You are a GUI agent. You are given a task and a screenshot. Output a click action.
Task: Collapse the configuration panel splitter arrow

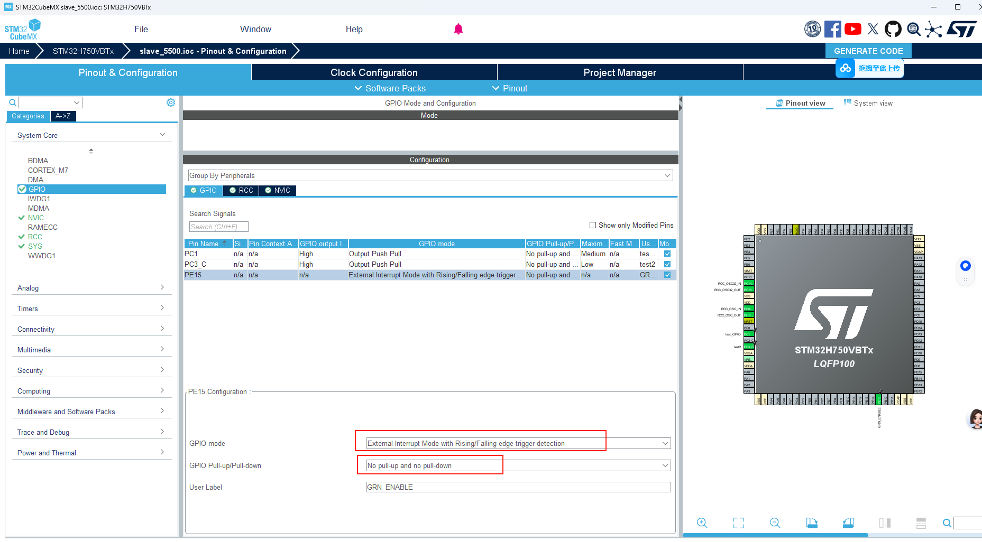681,99
